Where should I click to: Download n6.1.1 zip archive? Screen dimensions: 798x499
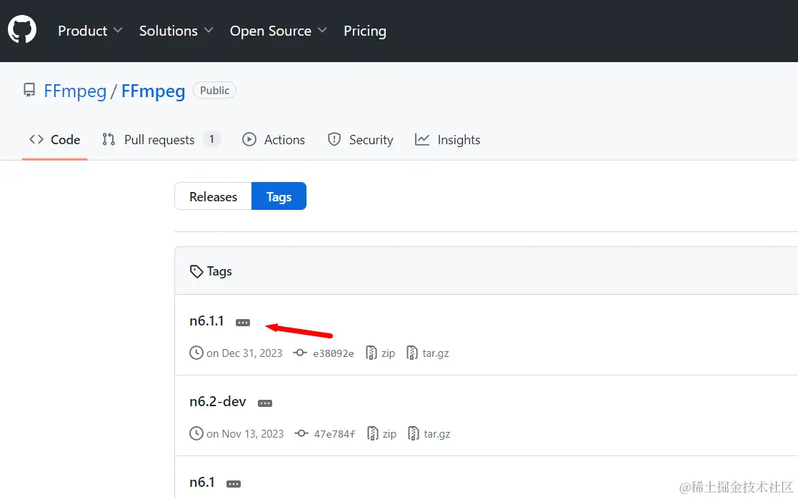click(x=388, y=353)
